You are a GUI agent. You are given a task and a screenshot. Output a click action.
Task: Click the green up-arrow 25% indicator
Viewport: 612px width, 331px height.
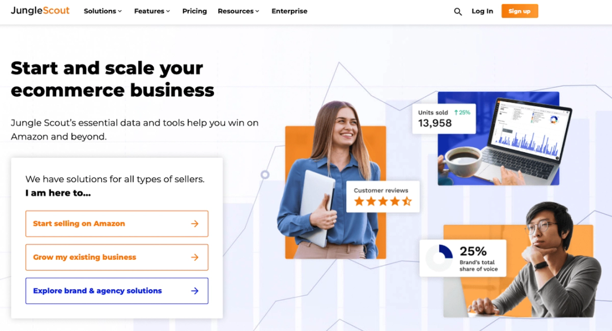click(x=462, y=112)
